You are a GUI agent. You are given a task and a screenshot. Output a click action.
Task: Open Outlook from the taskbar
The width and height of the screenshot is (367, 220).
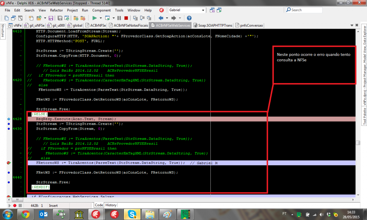[43, 214]
